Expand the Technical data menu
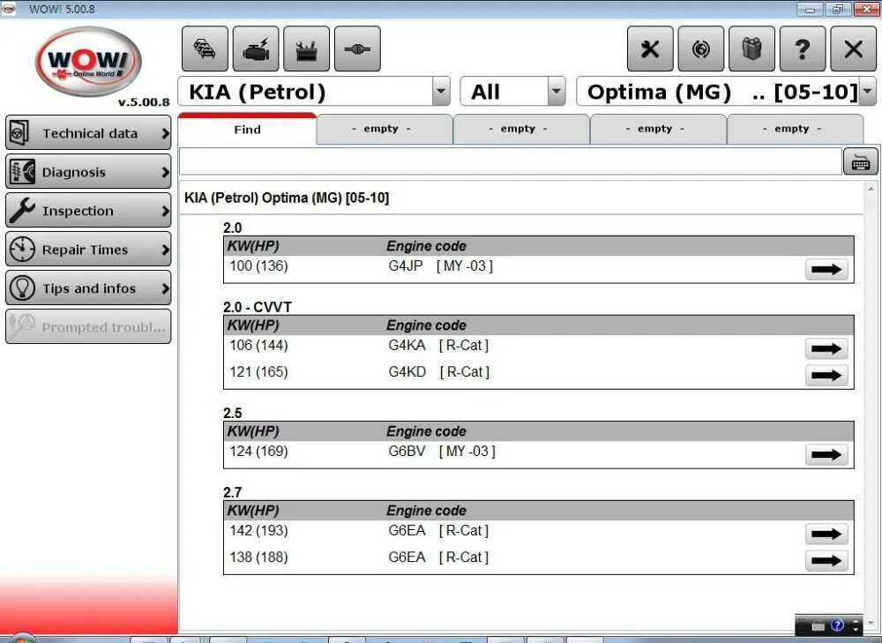882x643 pixels. (x=88, y=133)
